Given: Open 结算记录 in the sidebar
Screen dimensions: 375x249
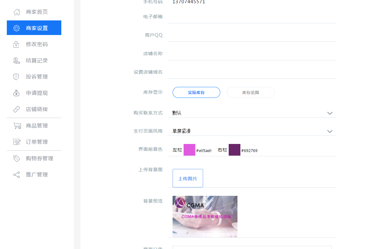Looking at the screenshot, I should [34, 61].
